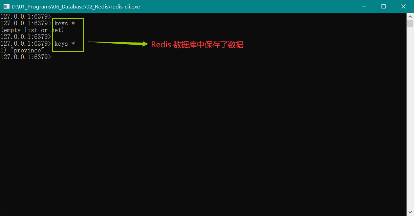Screen dimensions: 414x216
Task: Click the green arrow pointing to annotation
Action: pyautogui.click(x=118, y=43)
